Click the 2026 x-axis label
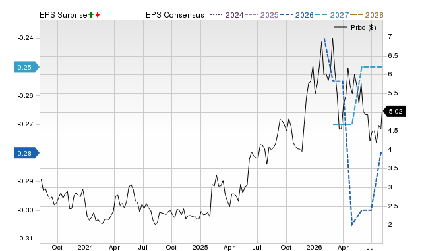This screenshot has width=422, height=251. click(315, 247)
